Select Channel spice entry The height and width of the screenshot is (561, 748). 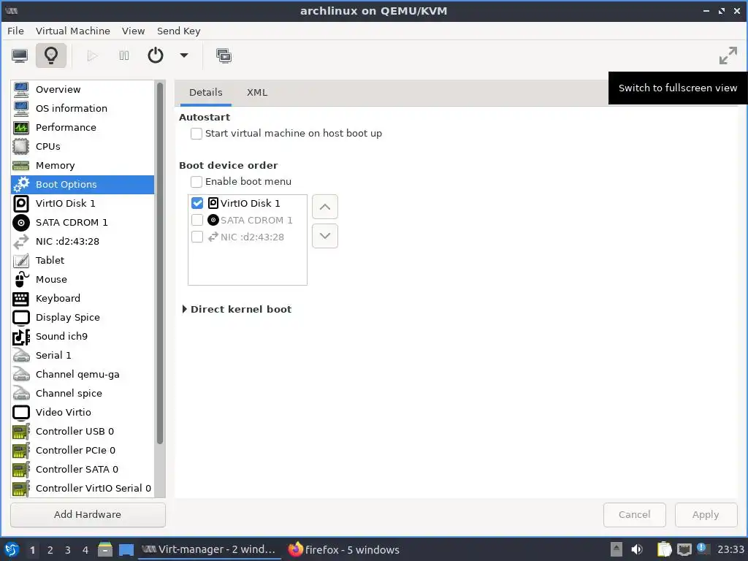tap(83, 394)
